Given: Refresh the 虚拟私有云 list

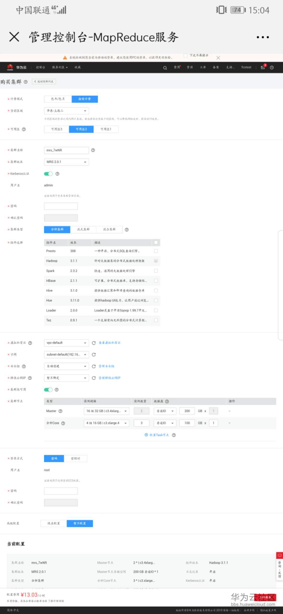Looking at the screenshot, I should click(x=94, y=343).
